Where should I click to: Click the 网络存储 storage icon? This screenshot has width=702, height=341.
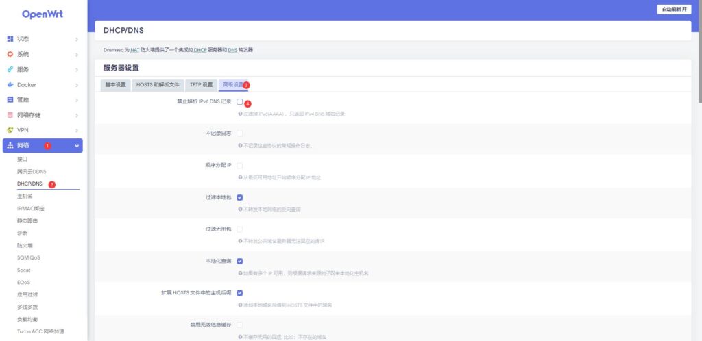tap(10, 115)
